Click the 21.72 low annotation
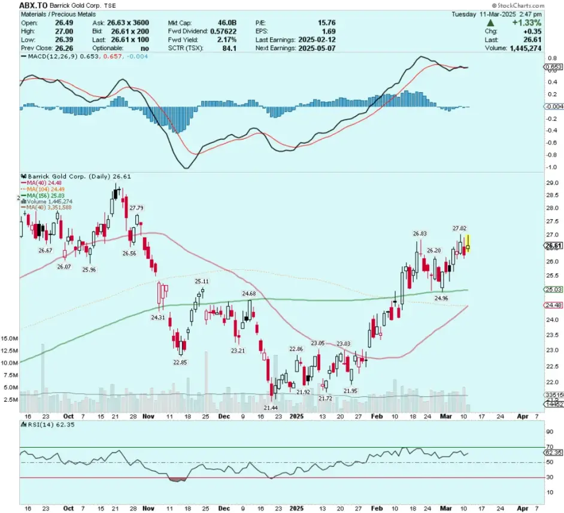 coord(326,398)
